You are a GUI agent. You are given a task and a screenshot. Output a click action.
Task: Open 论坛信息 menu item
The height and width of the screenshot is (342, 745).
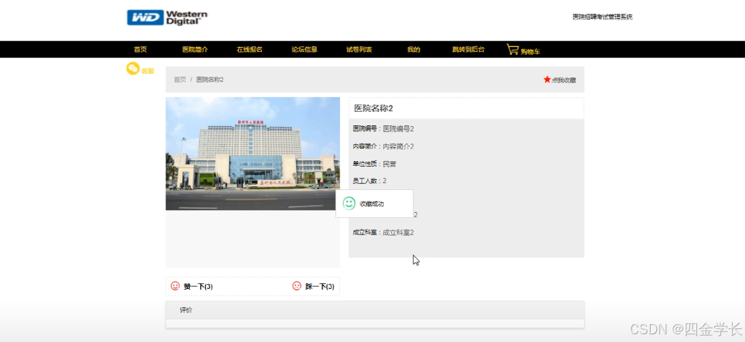[304, 49]
